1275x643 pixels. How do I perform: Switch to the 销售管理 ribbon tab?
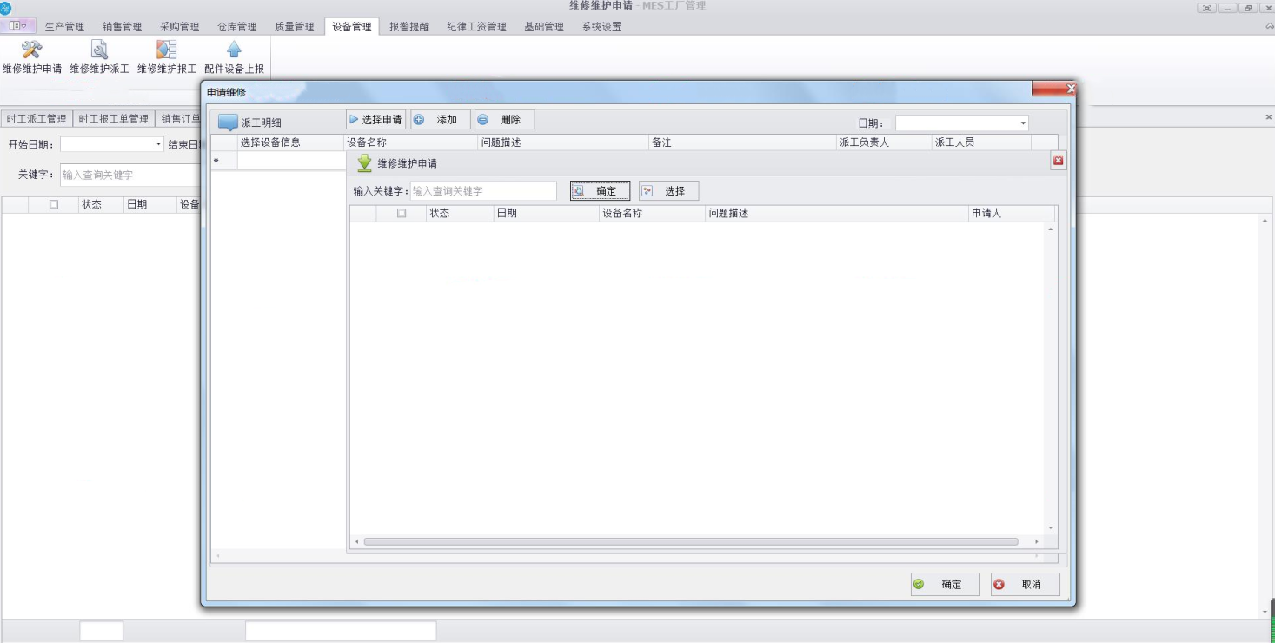pyautogui.click(x=122, y=27)
